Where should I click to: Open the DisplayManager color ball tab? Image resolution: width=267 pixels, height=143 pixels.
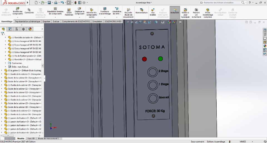click(30, 29)
